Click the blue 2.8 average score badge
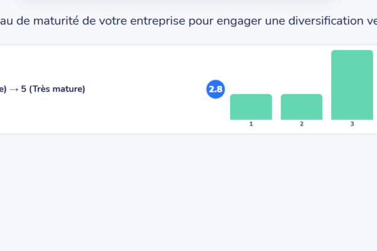This screenshot has width=377, height=251. pyautogui.click(x=216, y=89)
